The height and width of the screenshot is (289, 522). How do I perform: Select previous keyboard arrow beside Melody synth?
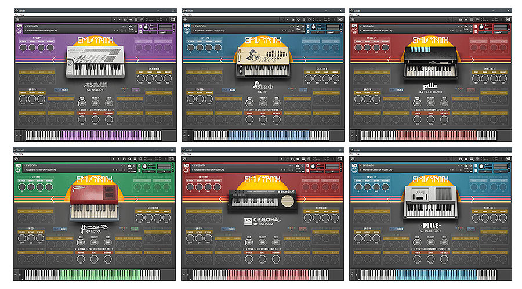53,60
